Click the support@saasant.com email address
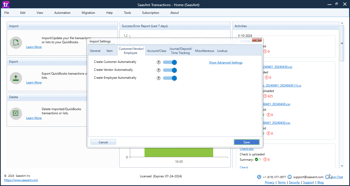 click(308, 177)
